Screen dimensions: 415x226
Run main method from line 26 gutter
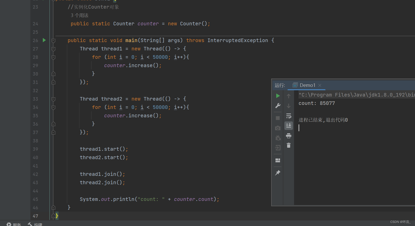(44, 40)
